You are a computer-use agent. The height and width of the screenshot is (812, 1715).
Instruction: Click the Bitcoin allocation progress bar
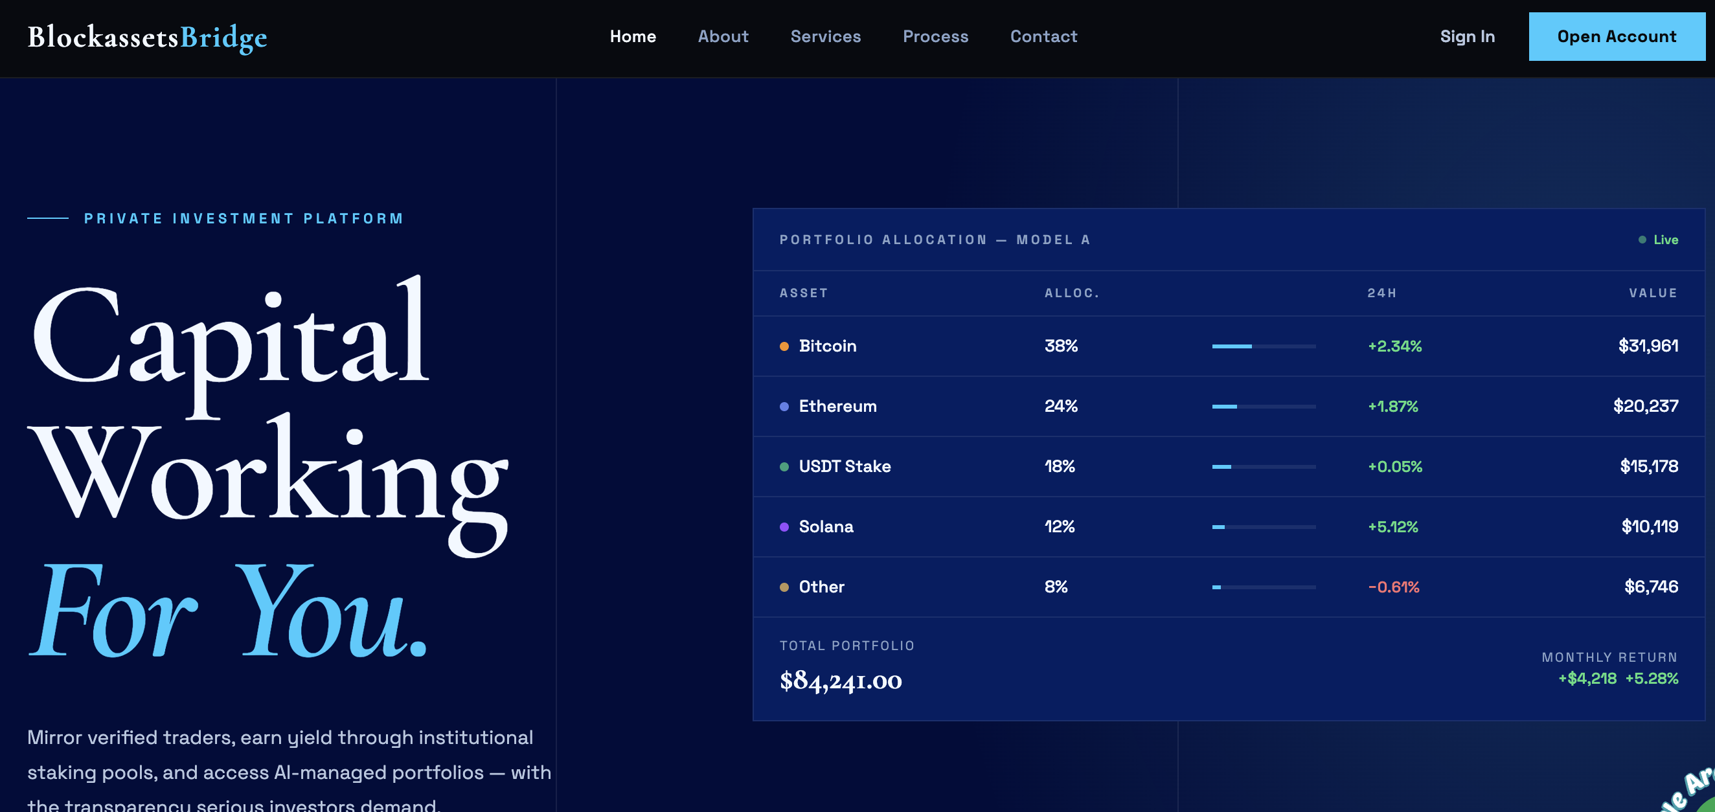[x=1264, y=346]
